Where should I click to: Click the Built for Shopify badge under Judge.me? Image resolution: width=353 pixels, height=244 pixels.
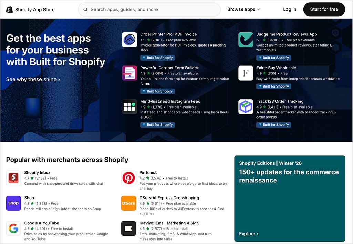[x=274, y=58]
